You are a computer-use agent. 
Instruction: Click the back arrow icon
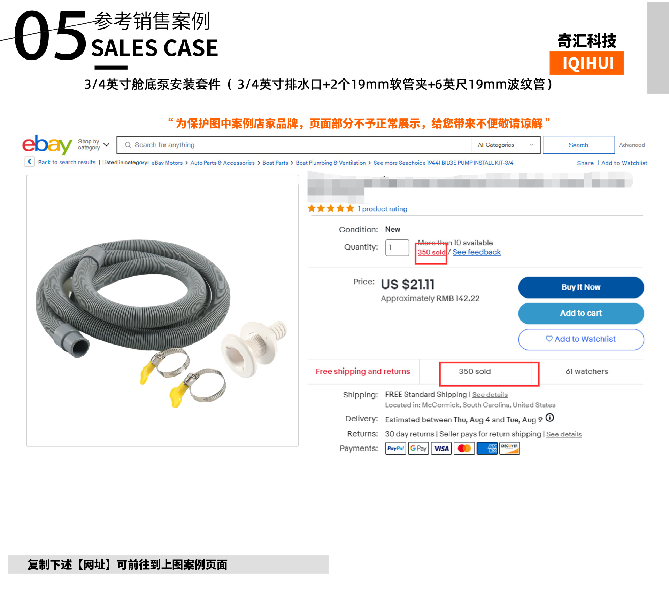pyautogui.click(x=30, y=162)
